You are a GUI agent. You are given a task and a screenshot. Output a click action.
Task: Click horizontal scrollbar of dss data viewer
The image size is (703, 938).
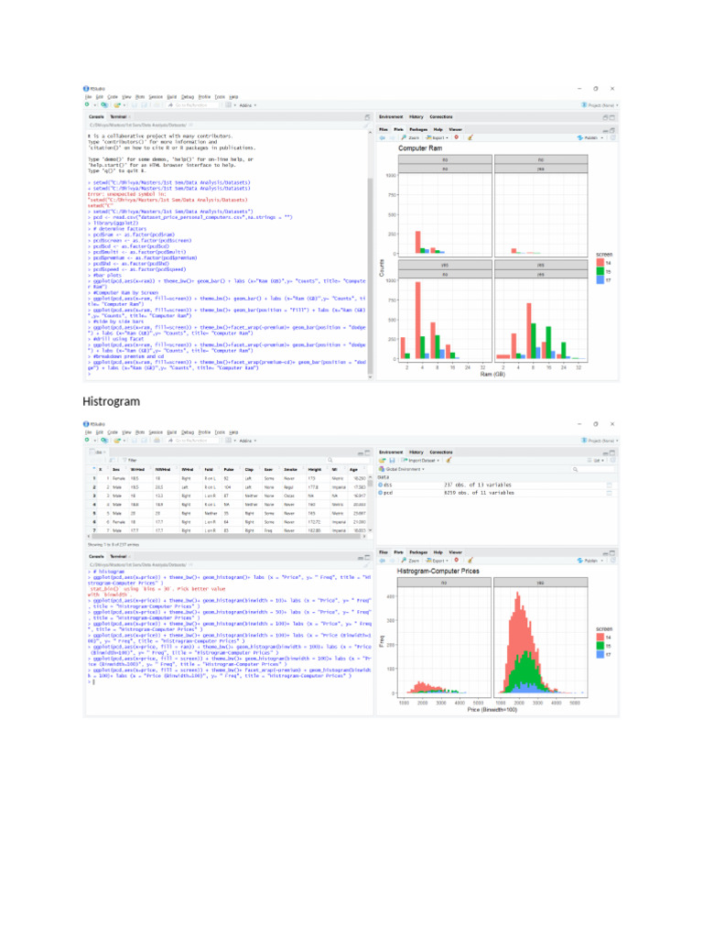click(x=227, y=537)
